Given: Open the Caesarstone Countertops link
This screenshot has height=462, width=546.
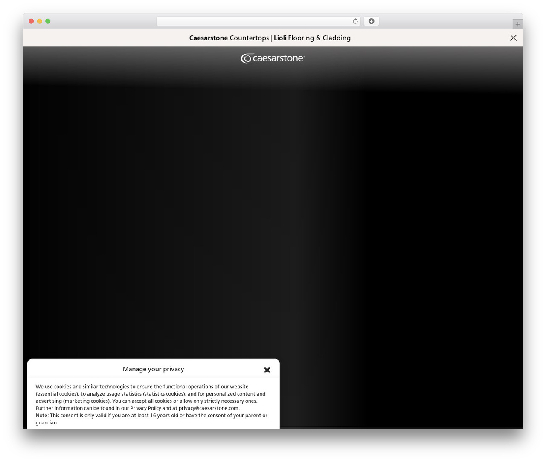Looking at the screenshot, I should 229,38.
